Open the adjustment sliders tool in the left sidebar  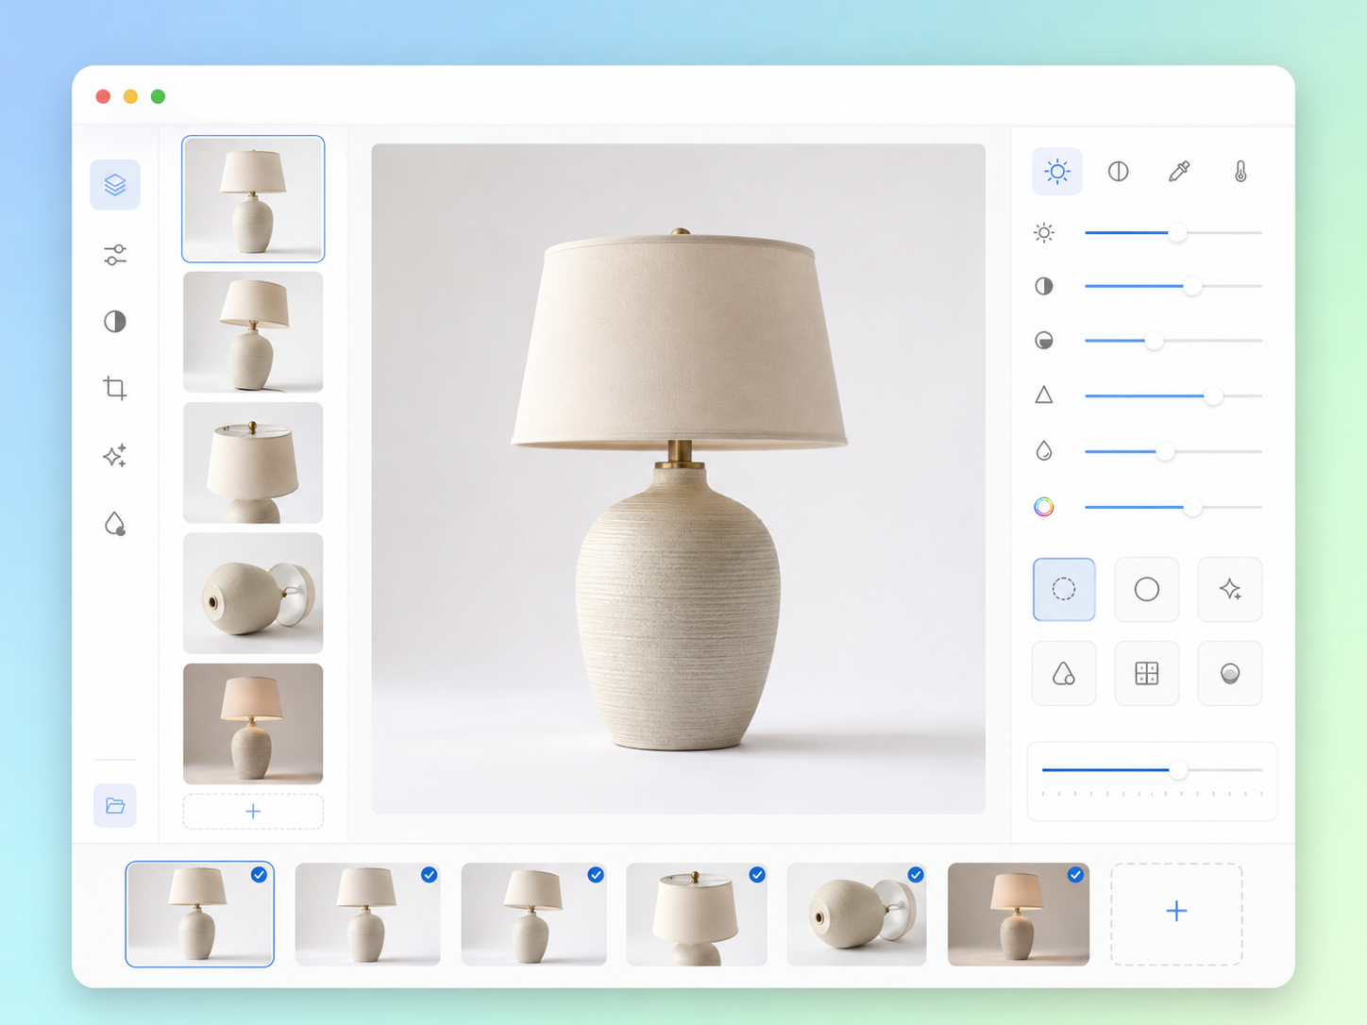tap(115, 255)
